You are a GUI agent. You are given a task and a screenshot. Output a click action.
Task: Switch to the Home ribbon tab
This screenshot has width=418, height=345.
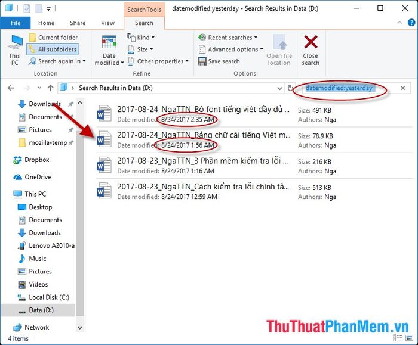click(46, 23)
